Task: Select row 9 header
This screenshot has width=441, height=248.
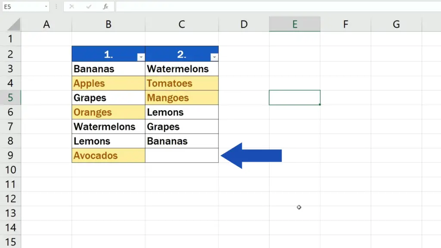Action: click(10, 155)
